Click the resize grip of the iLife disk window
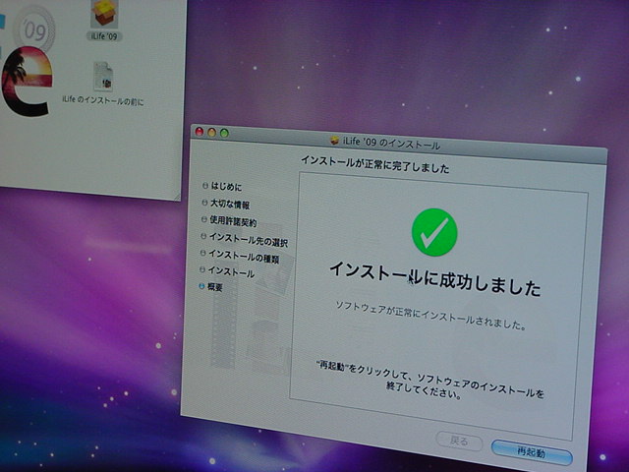This screenshot has height=472, width=629. [177, 197]
